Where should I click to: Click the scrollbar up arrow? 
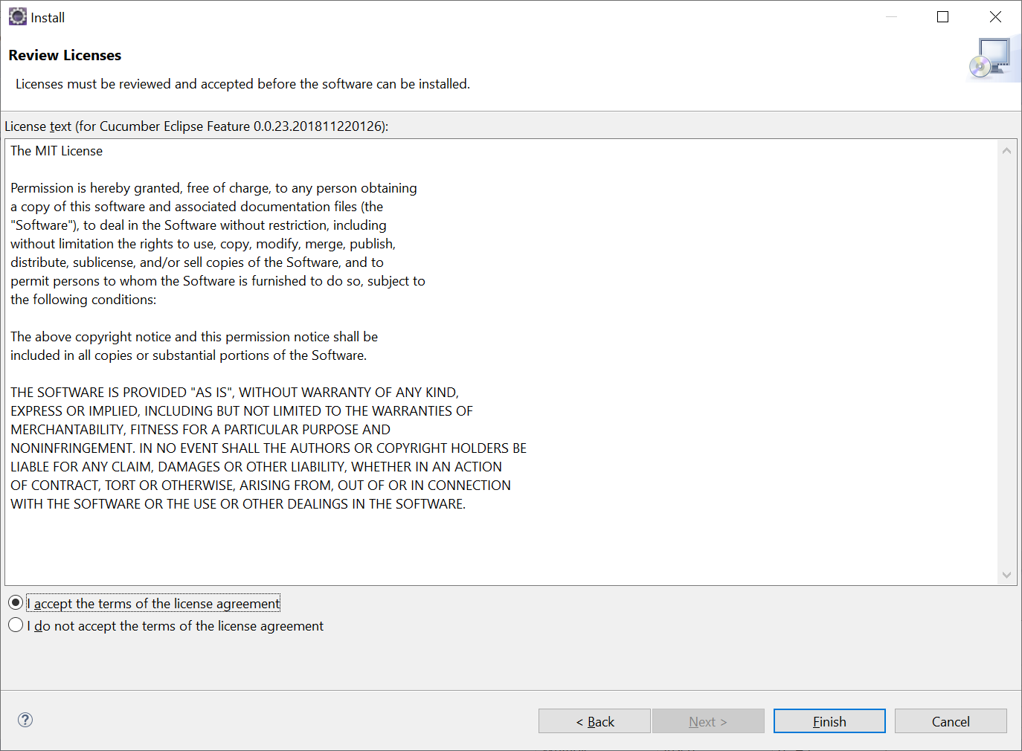pyautogui.click(x=1006, y=149)
